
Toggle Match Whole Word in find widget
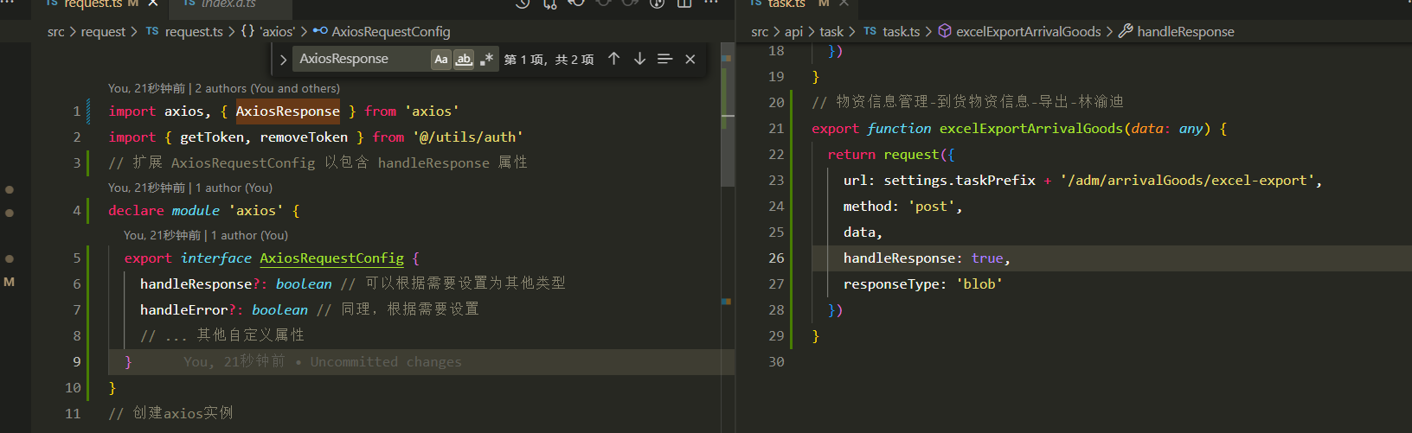point(464,59)
